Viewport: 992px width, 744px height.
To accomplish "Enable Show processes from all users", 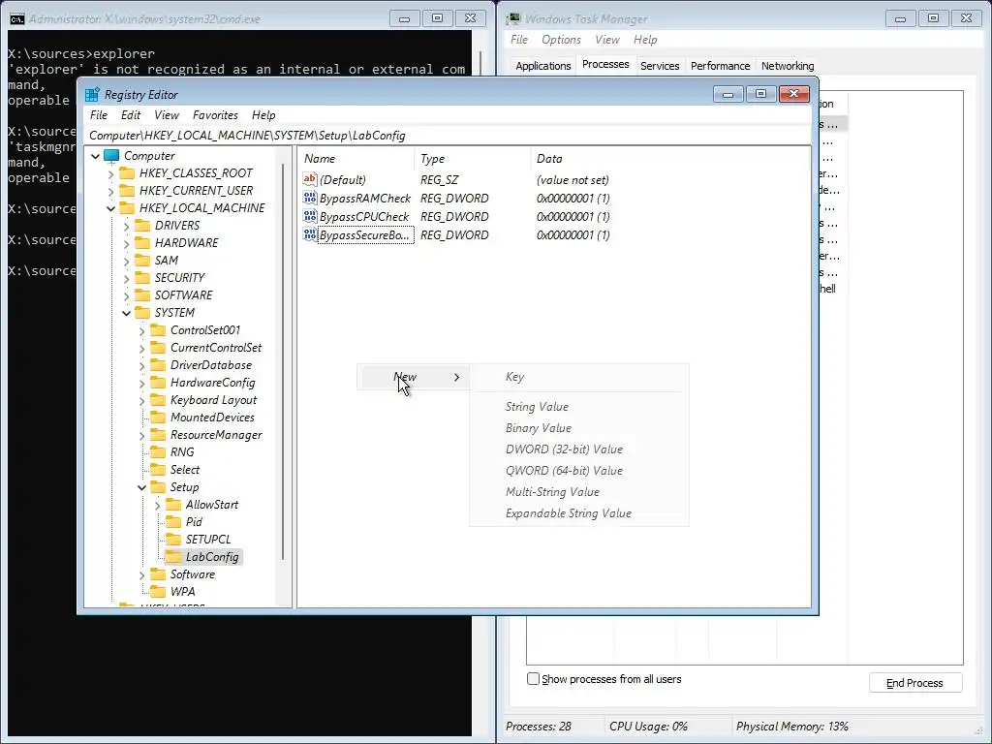I will [534, 679].
